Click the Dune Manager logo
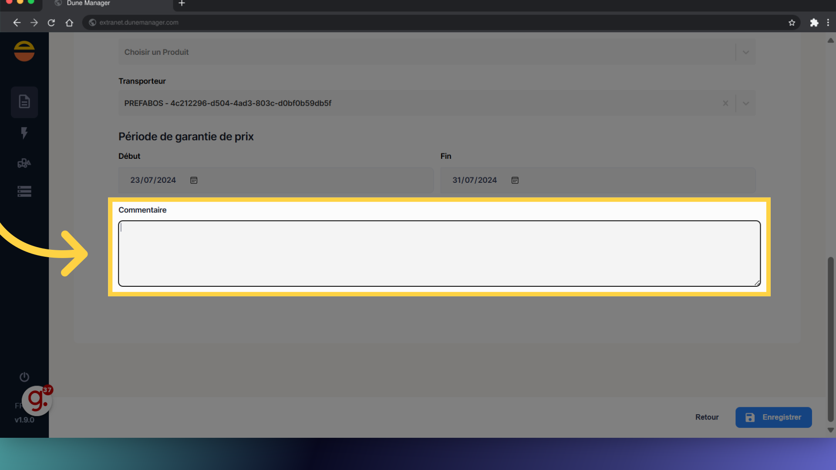 [x=24, y=51]
